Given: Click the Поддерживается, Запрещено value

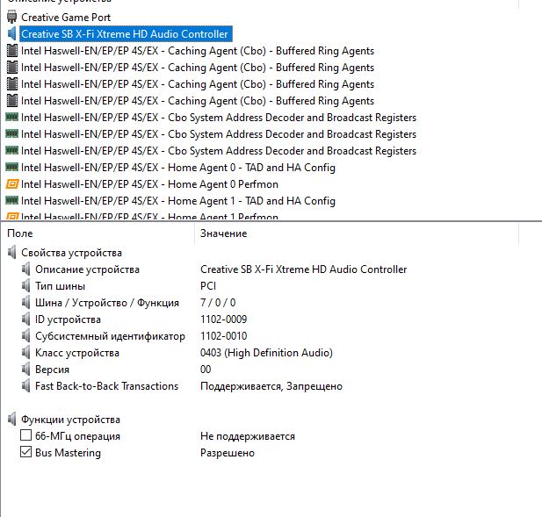Looking at the screenshot, I should (271, 386).
